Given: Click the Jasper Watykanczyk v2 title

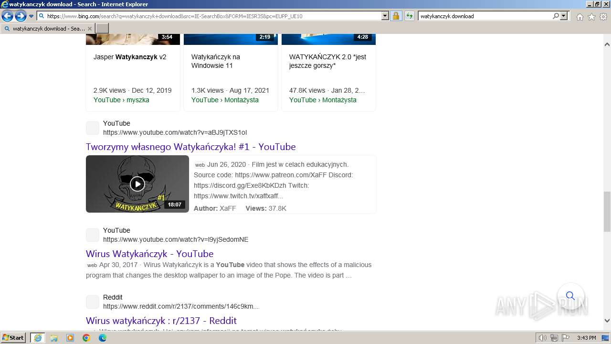Looking at the screenshot, I should (x=130, y=57).
